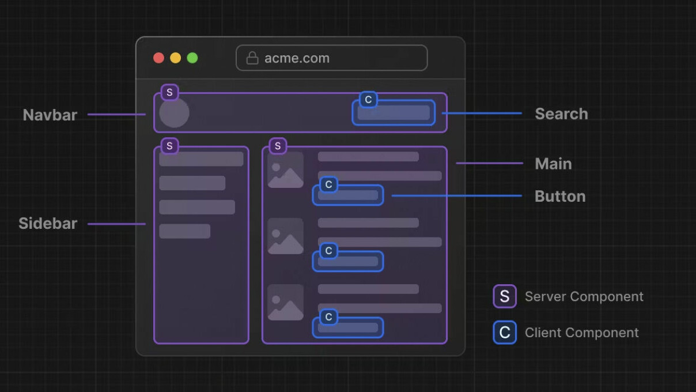Click the 'Client Component' legend text
Screen dimensions: 696x392
(x=582, y=333)
